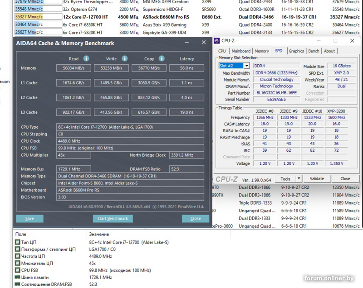Click the icon beside Множитель ЦП row
The height and width of the screenshot is (288, 363).
(x=17, y=263)
